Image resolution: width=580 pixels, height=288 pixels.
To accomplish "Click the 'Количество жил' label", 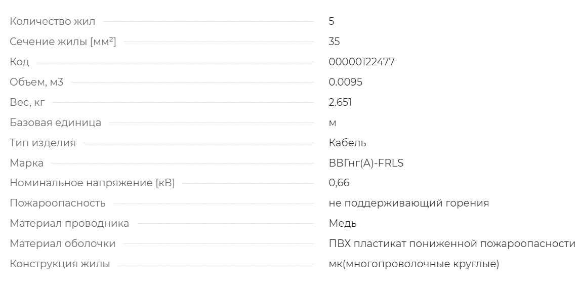I will (x=52, y=21).
